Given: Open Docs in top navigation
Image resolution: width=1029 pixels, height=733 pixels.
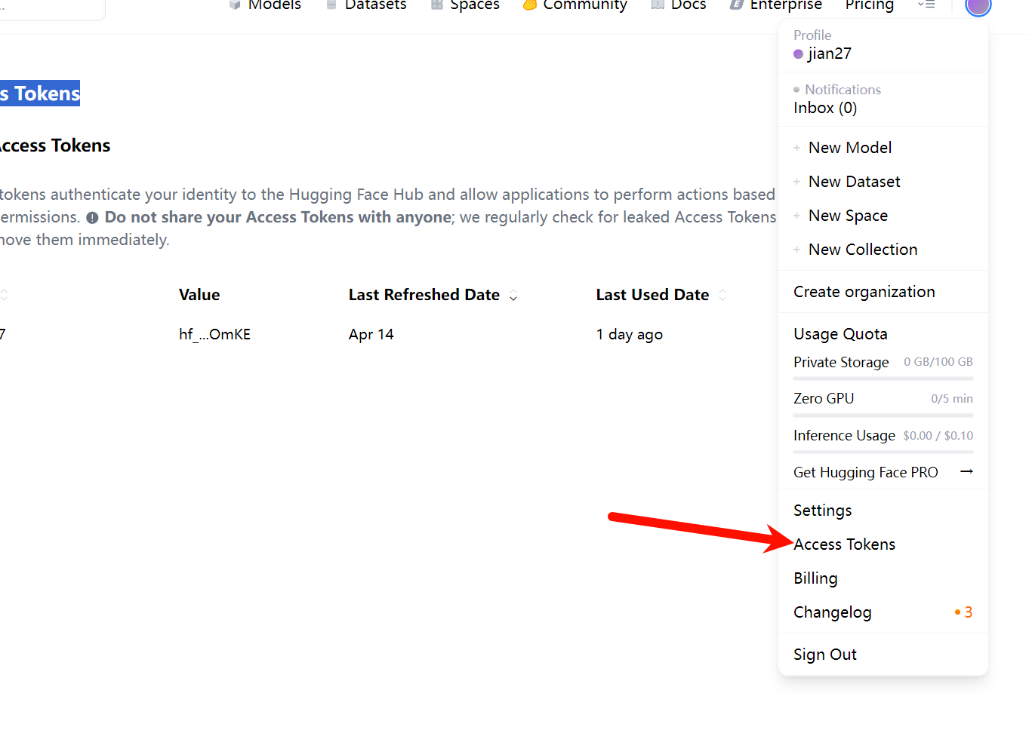Looking at the screenshot, I should tap(689, 5).
